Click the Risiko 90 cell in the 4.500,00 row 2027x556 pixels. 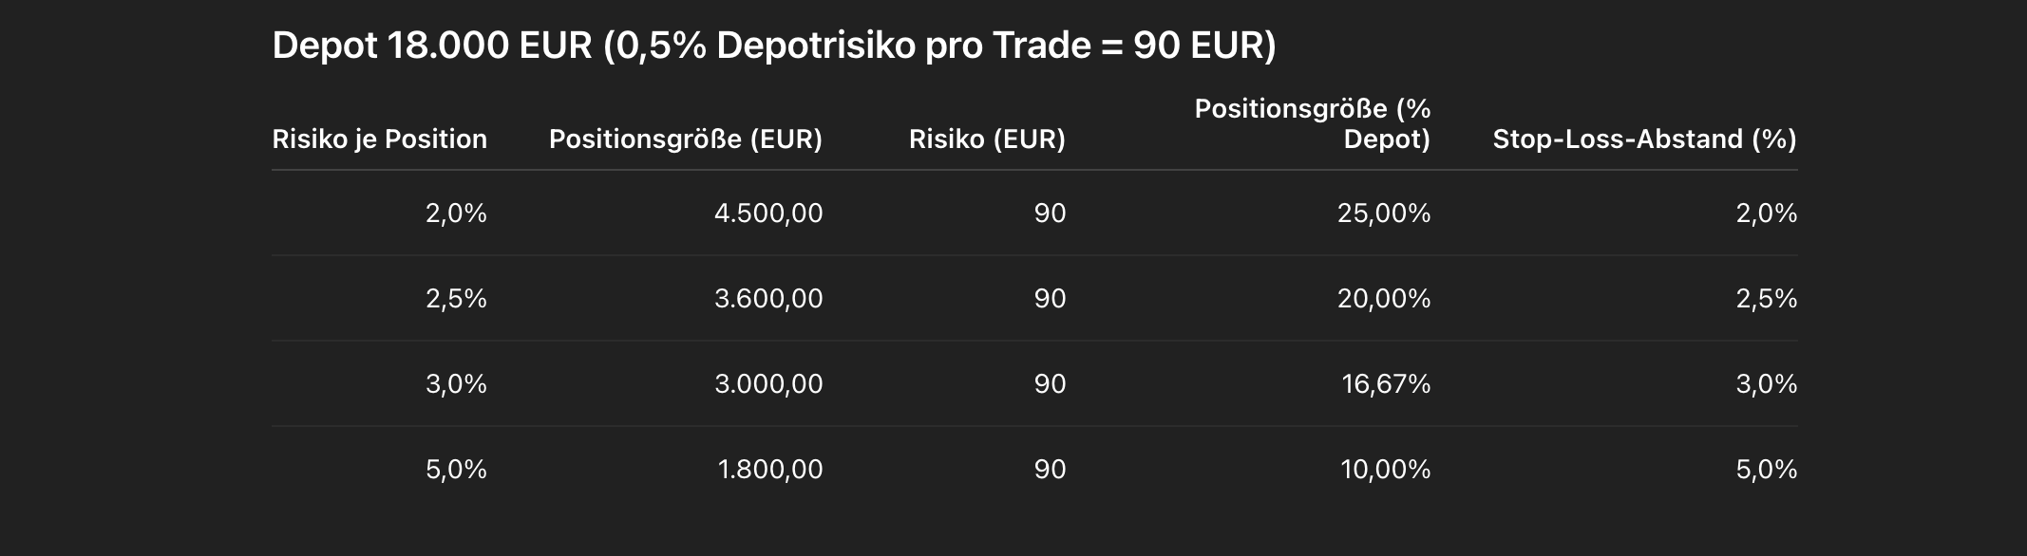(x=1050, y=213)
